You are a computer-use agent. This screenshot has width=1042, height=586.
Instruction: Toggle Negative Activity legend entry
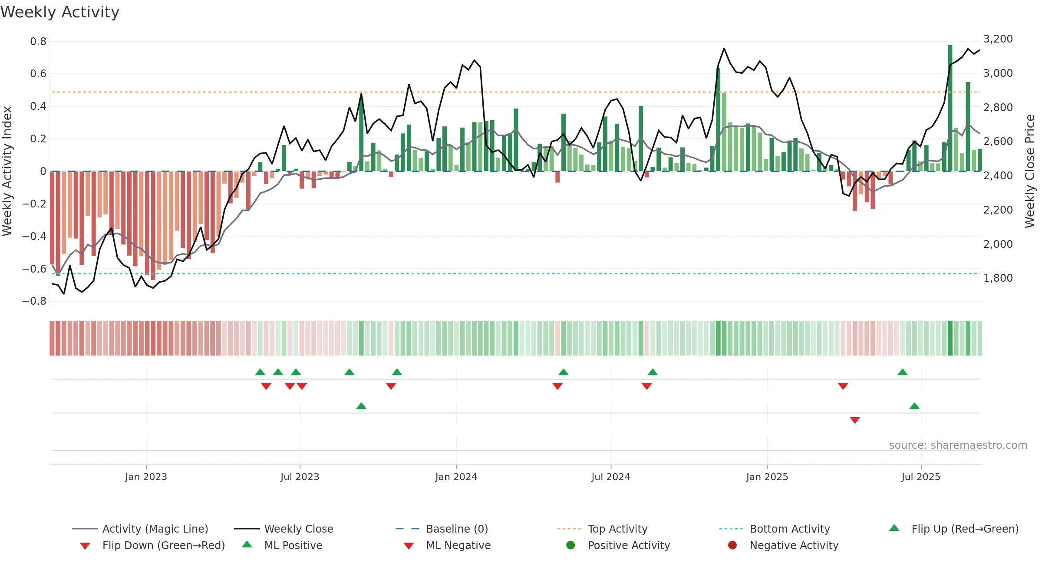coord(783,545)
